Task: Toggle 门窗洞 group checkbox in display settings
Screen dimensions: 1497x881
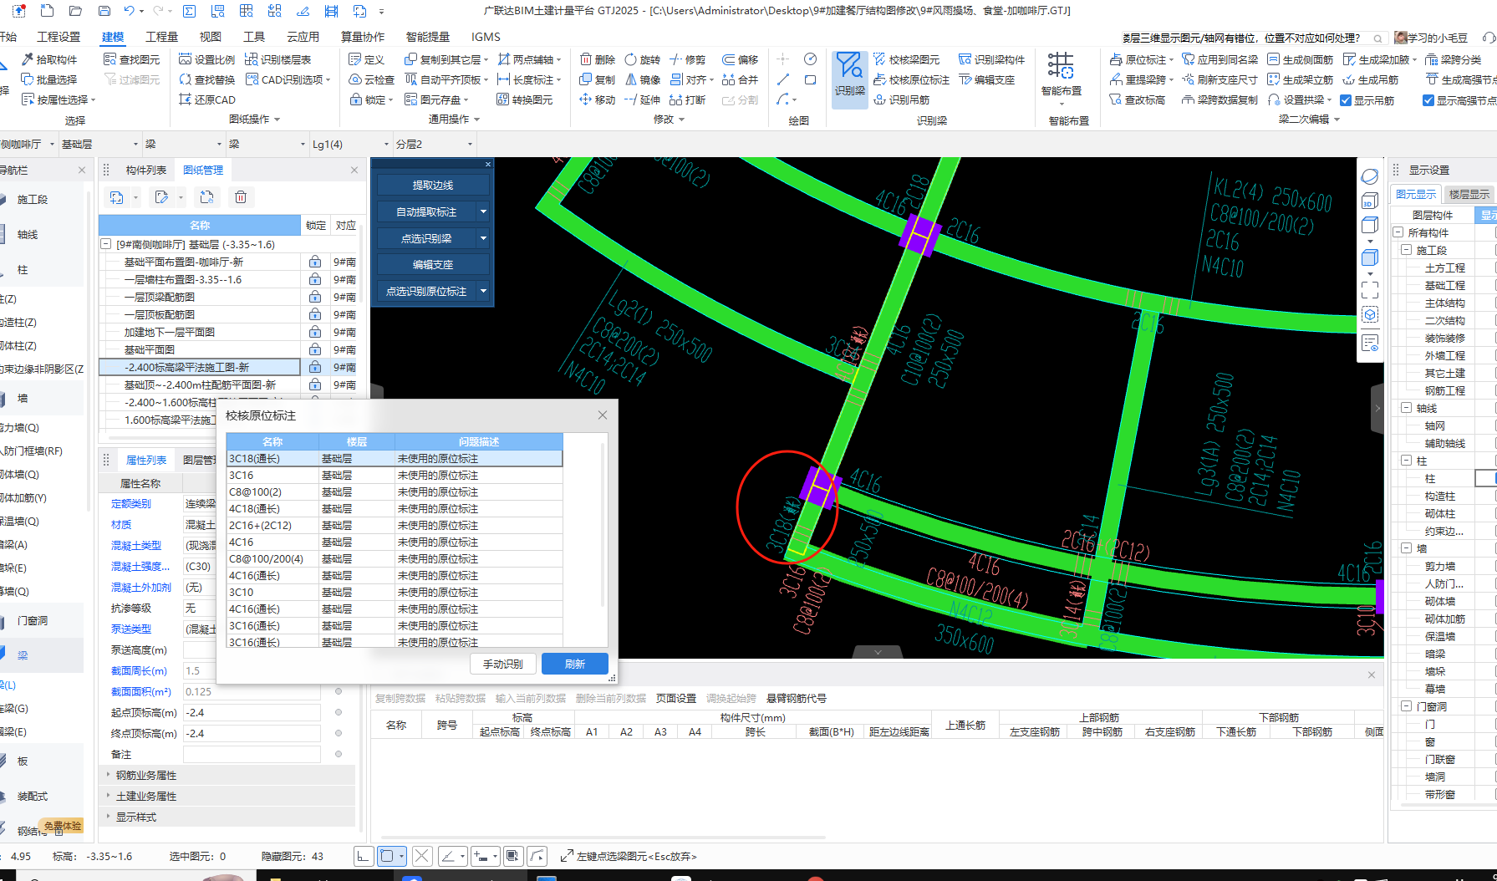Action: 1407,706
